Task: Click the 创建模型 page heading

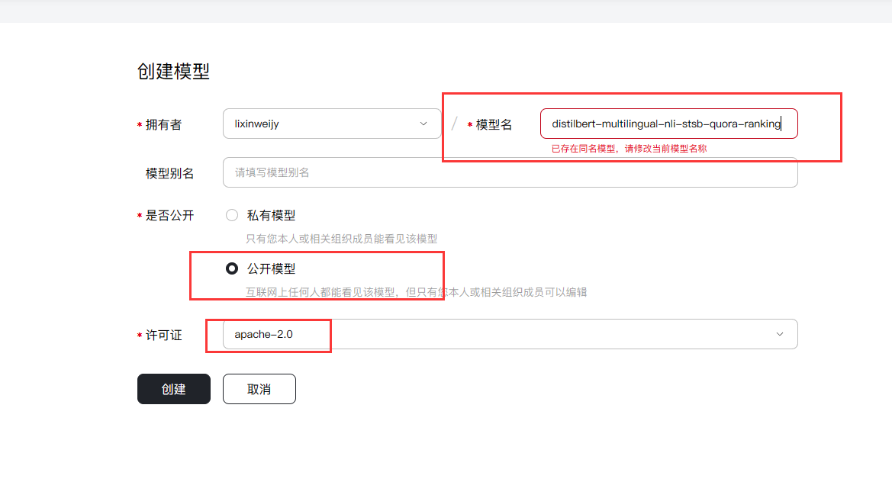Action: click(x=173, y=72)
